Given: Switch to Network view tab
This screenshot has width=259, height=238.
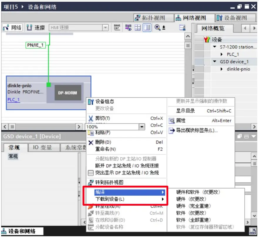Looking at the screenshot, I should (194, 18).
